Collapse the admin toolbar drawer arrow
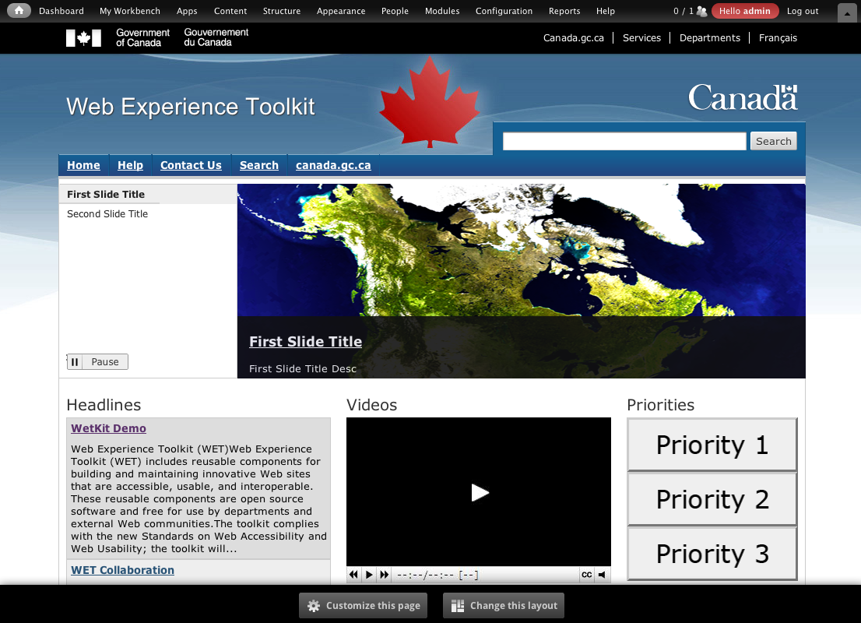861x623 pixels. click(x=846, y=12)
